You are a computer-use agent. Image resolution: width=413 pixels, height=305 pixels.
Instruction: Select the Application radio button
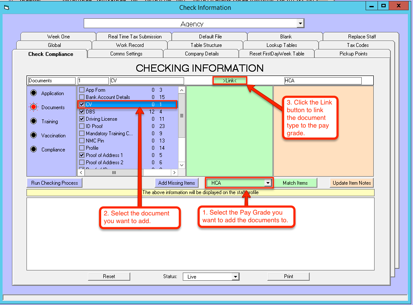point(33,93)
